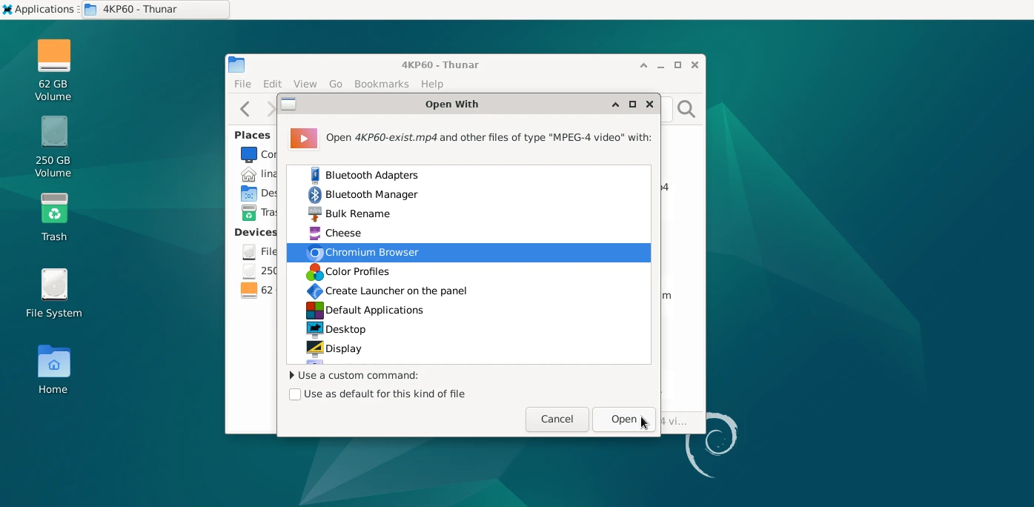Open the Applications panel menu

pos(39,10)
